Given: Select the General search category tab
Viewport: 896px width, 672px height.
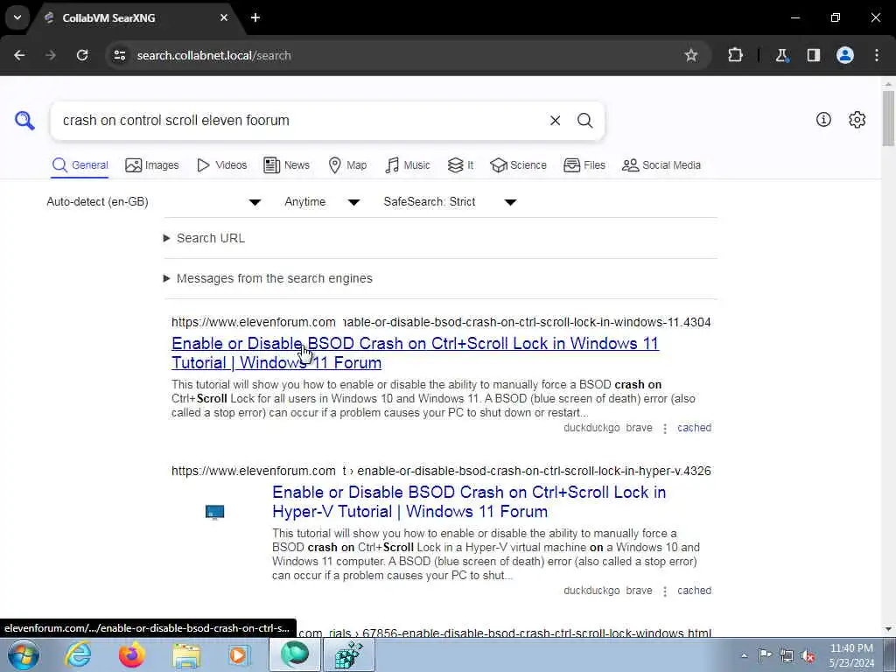Looking at the screenshot, I should (x=80, y=165).
